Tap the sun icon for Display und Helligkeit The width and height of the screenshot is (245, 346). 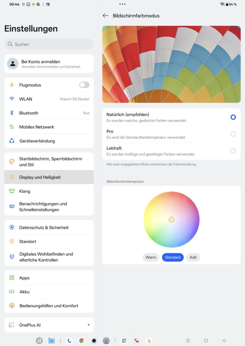click(x=12, y=177)
